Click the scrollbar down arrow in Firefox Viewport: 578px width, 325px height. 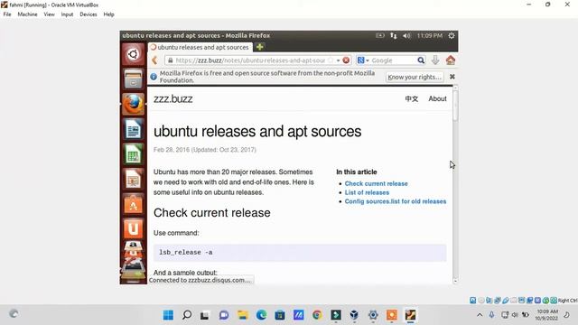pyautogui.click(x=455, y=281)
